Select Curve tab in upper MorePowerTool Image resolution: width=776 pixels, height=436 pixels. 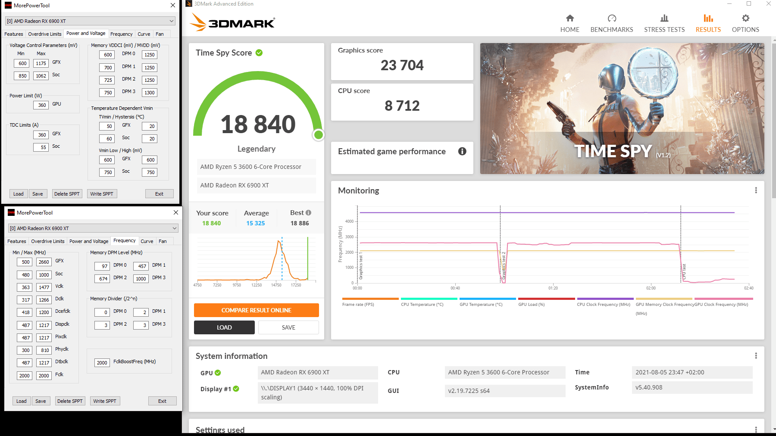point(144,34)
